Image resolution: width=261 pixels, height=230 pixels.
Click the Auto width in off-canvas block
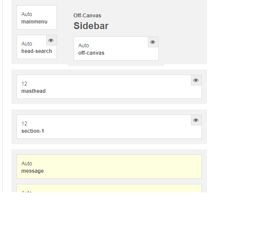(x=84, y=46)
